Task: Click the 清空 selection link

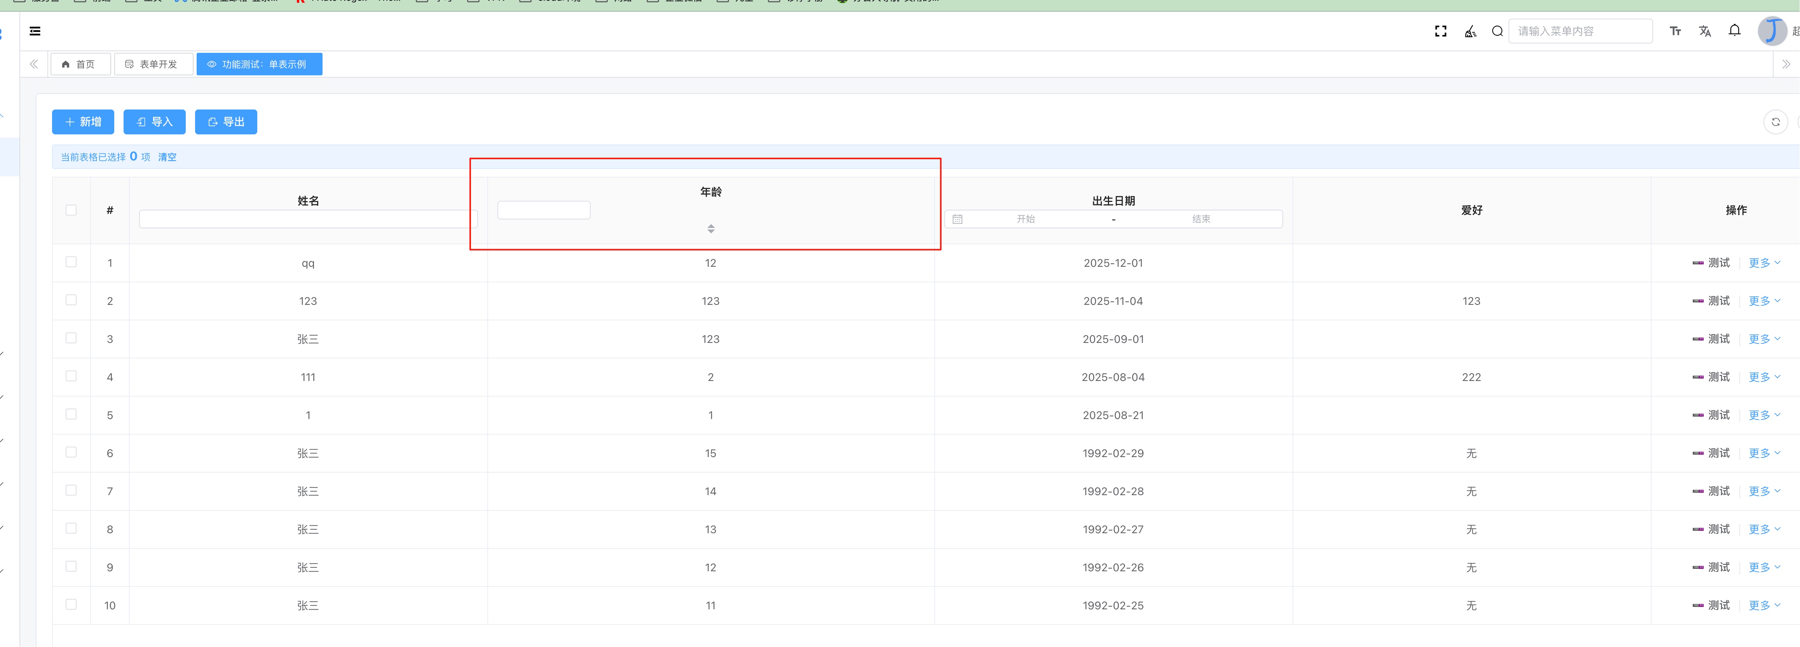Action: point(167,157)
